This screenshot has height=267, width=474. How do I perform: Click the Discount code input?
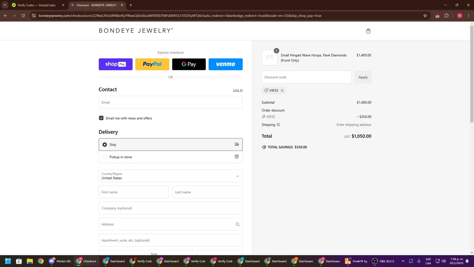(x=307, y=77)
